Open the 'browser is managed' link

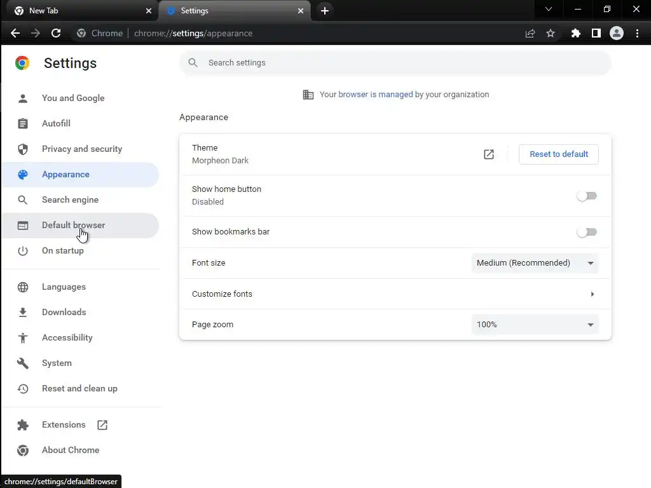376,95
